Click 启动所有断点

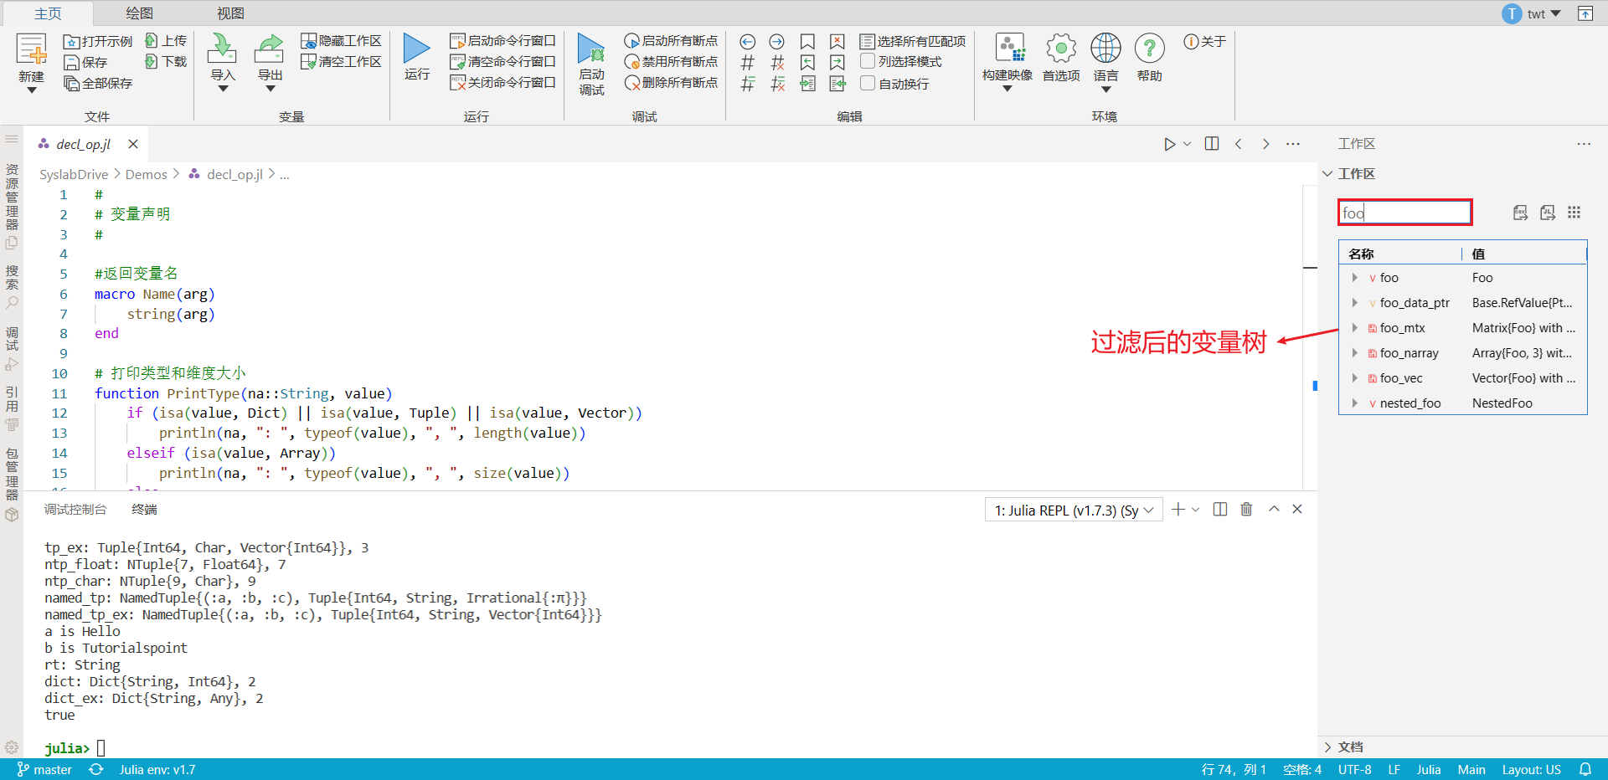click(671, 40)
